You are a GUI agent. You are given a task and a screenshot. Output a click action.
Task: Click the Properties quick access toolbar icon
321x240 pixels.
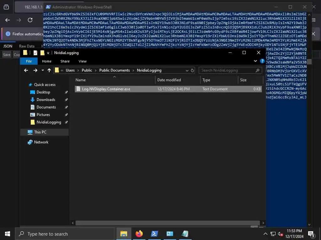click(35, 53)
